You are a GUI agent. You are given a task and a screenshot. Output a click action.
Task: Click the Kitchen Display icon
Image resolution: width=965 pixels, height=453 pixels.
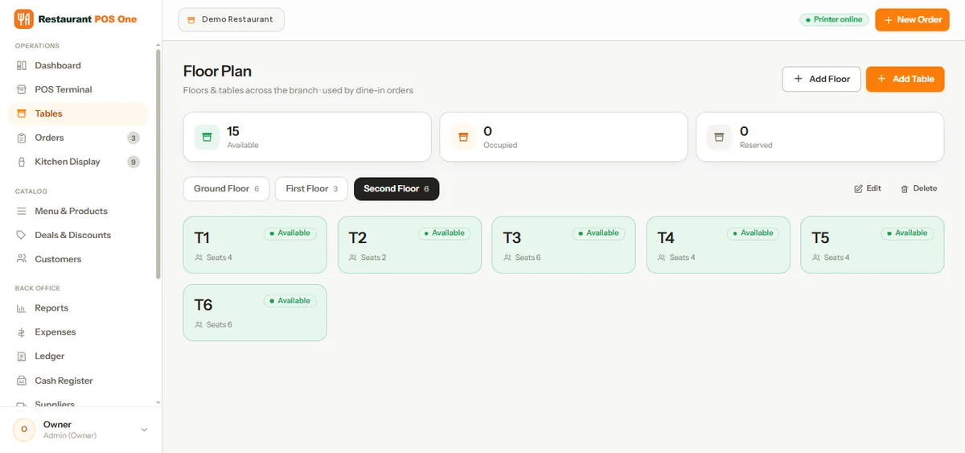tap(22, 162)
